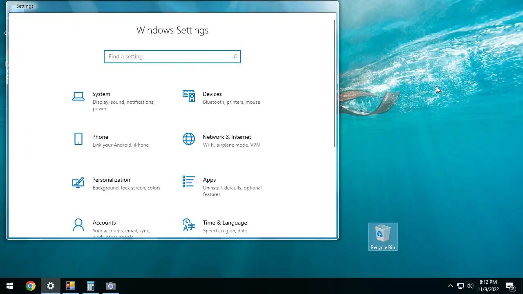The height and width of the screenshot is (294, 523).
Task: Click the System heading text
Action: (101, 94)
